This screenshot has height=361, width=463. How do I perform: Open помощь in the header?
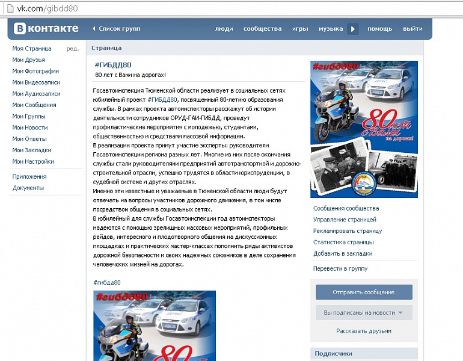point(379,29)
